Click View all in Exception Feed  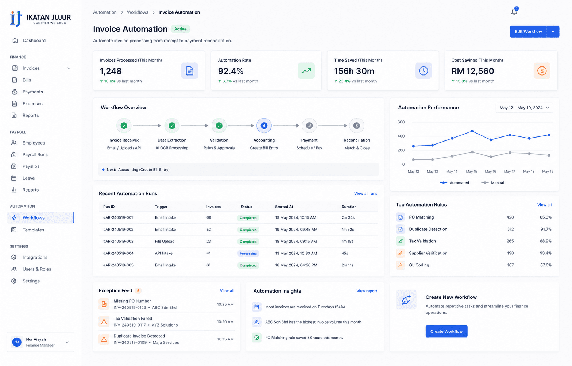click(x=227, y=291)
